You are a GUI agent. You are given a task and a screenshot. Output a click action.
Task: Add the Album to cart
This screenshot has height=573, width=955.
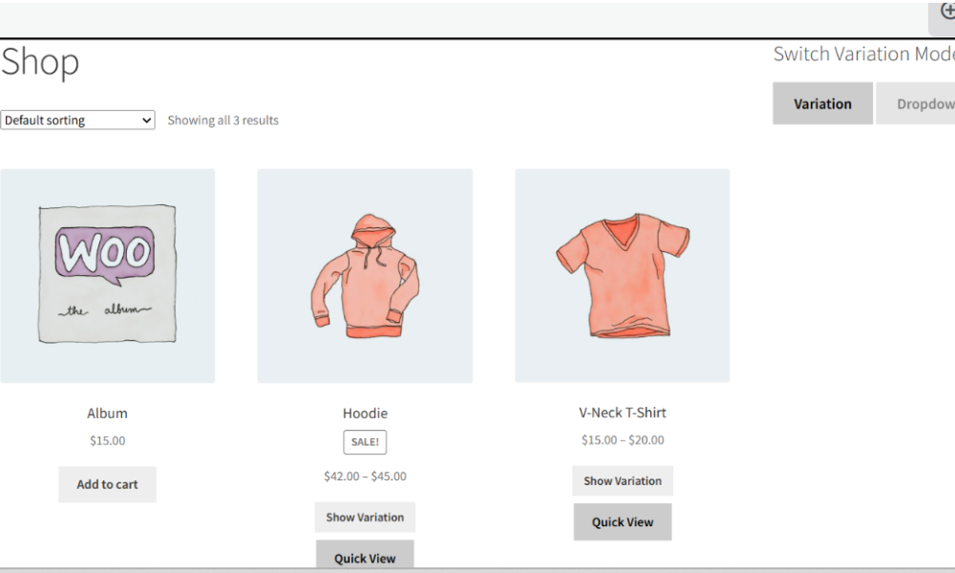pos(107,484)
